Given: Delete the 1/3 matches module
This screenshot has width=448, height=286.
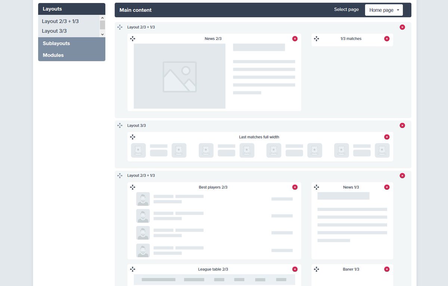Looking at the screenshot, I should (387, 39).
